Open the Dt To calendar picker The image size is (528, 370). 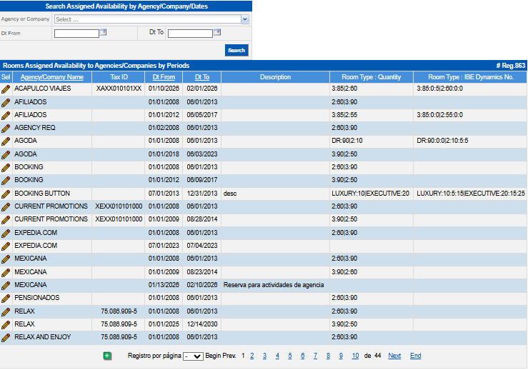coord(217,32)
